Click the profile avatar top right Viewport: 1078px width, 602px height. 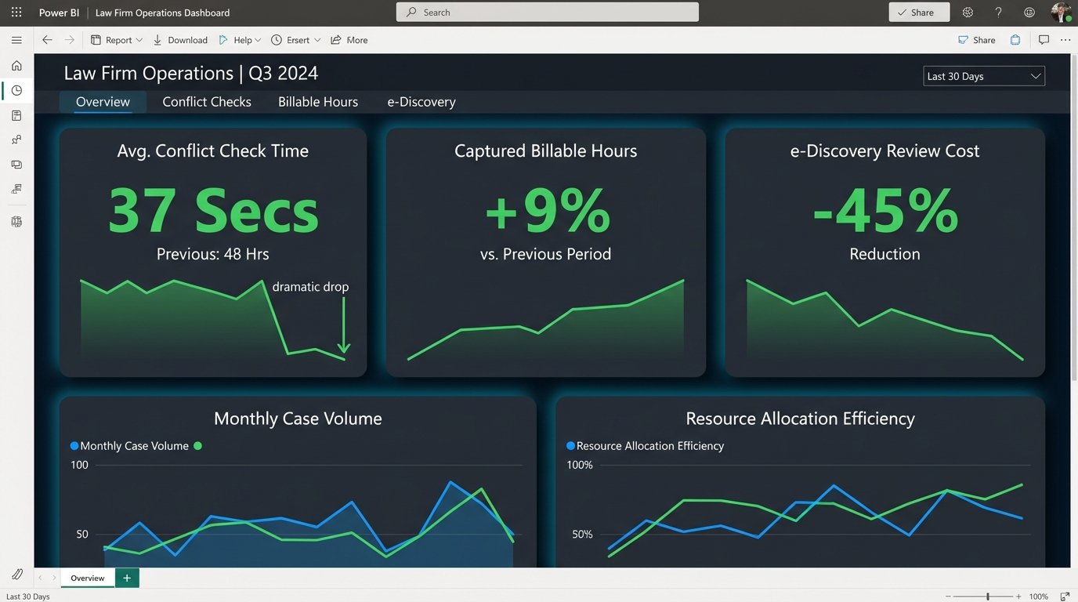point(1062,12)
